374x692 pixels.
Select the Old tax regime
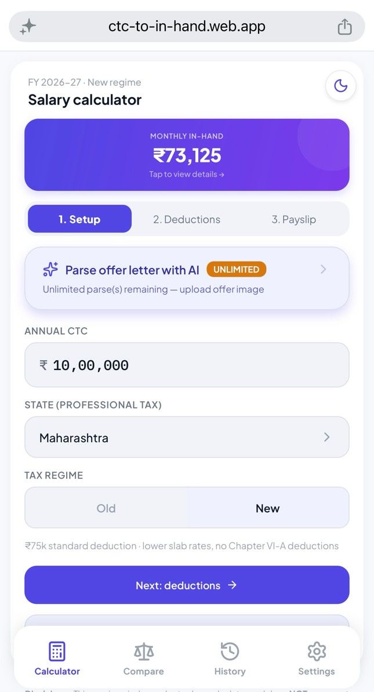point(106,508)
